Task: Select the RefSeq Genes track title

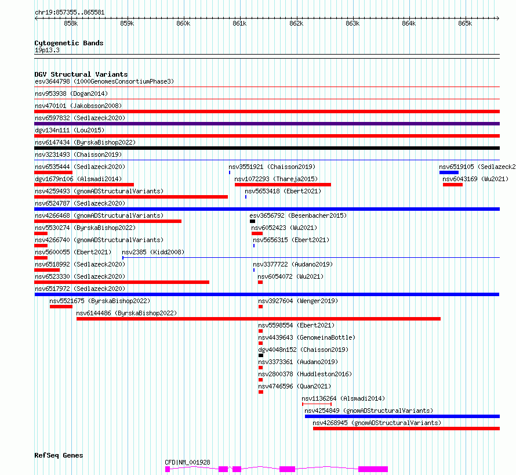Action: [59, 455]
